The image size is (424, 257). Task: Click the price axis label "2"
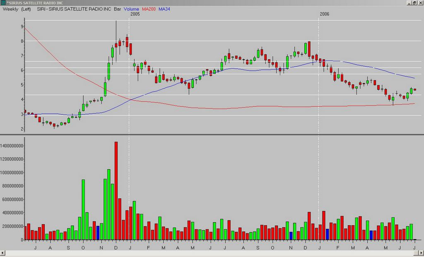22,129
